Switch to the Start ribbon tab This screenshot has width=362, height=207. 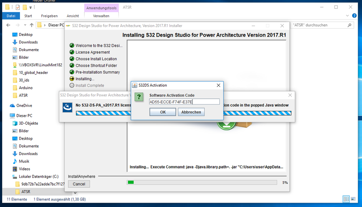click(x=28, y=16)
